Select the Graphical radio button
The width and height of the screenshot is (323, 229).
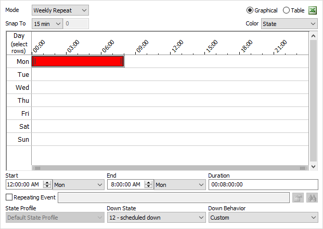(x=250, y=10)
